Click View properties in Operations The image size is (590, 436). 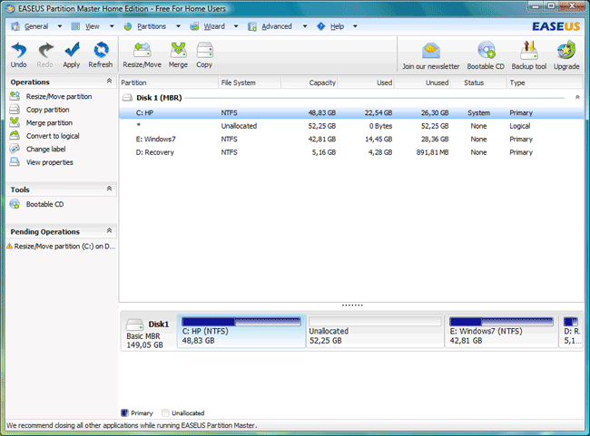point(50,162)
